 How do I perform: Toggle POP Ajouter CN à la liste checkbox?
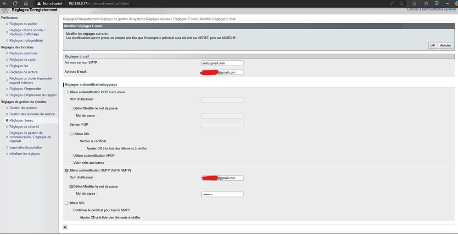[84, 148]
